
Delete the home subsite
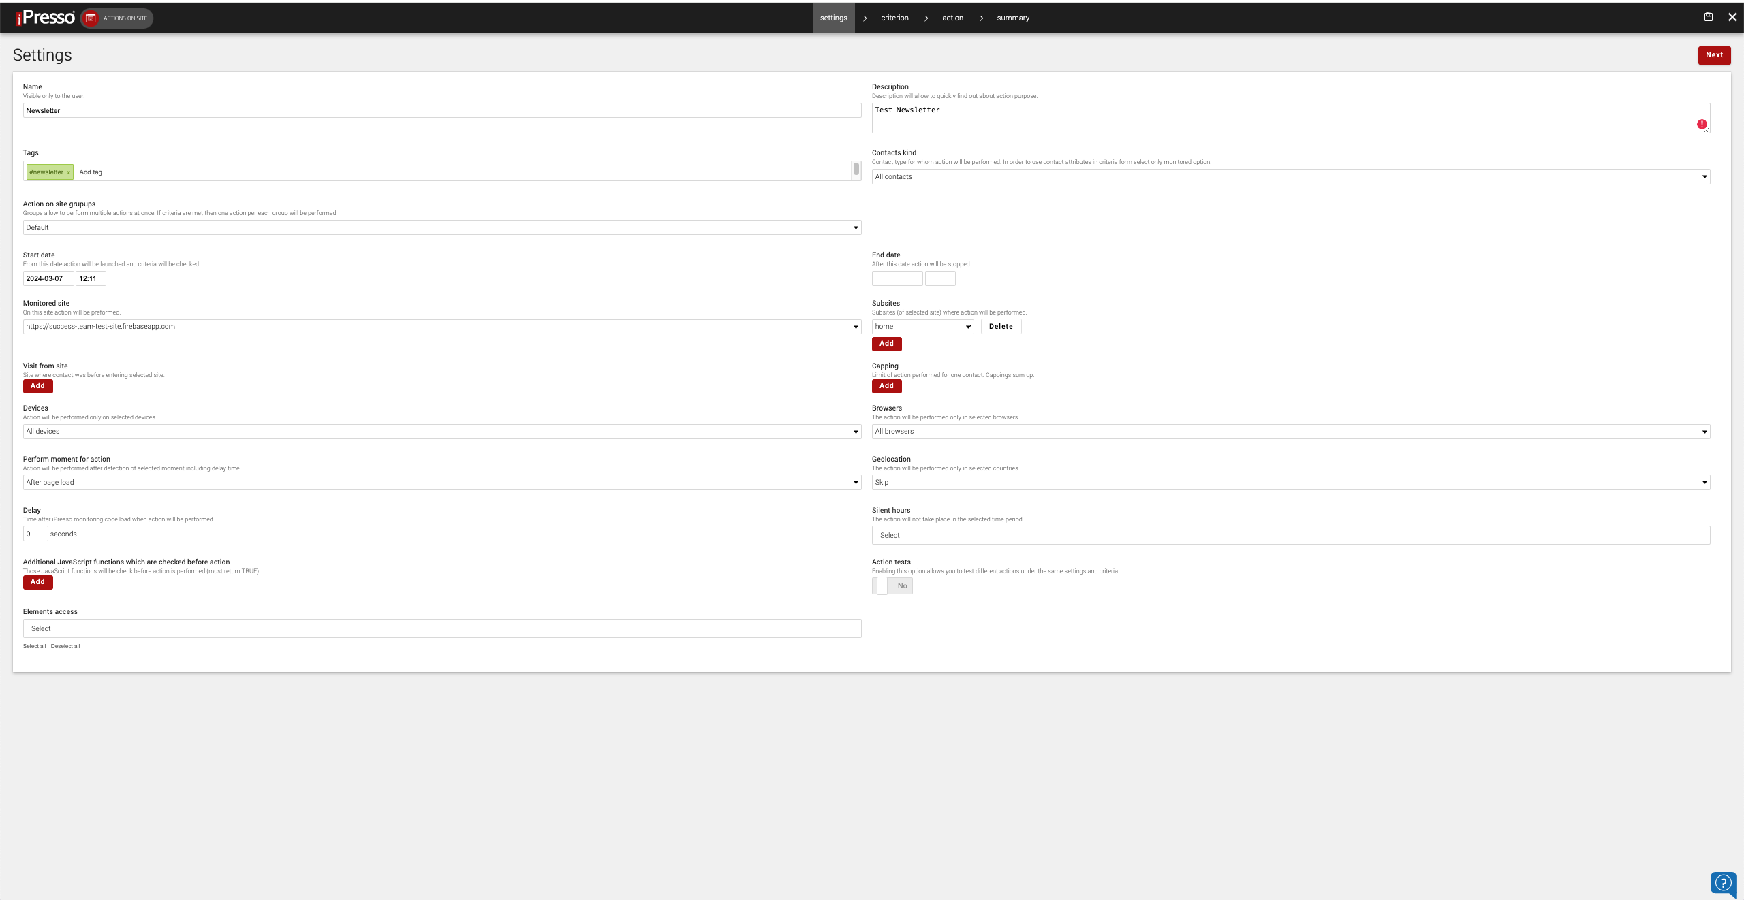(1000, 327)
